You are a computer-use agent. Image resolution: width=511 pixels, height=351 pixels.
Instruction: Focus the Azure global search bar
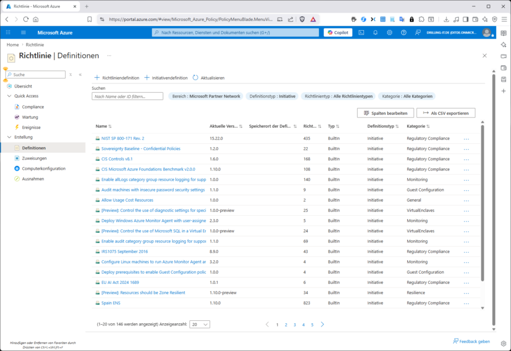(235, 32)
